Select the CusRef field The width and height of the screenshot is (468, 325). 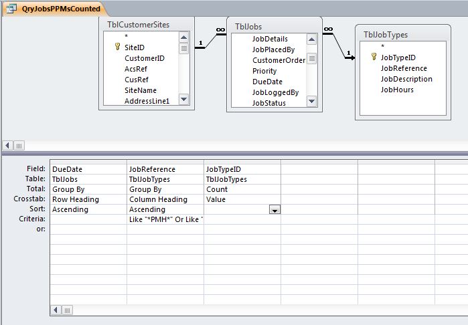(x=137, y=80)
